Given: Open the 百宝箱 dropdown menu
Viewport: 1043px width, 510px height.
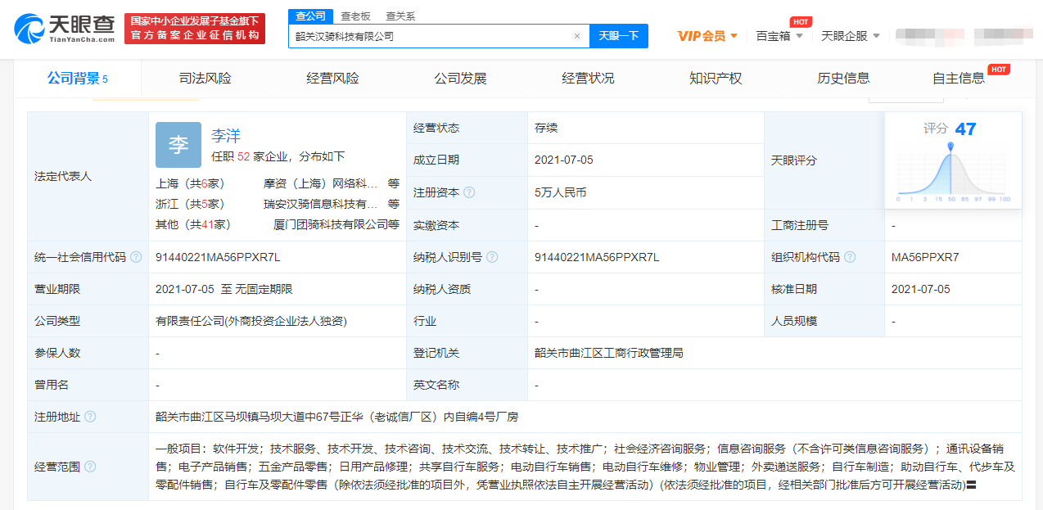Looking at the screenshot, I should (779, 36).
